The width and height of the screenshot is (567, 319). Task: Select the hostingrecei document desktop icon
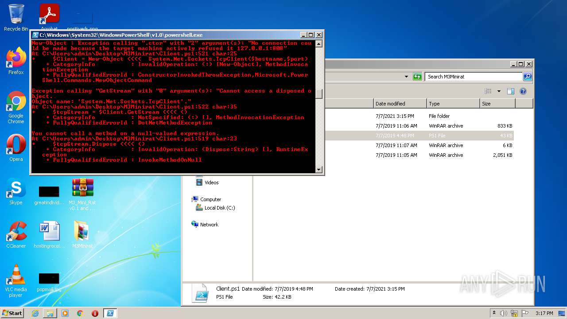(49, 235)
